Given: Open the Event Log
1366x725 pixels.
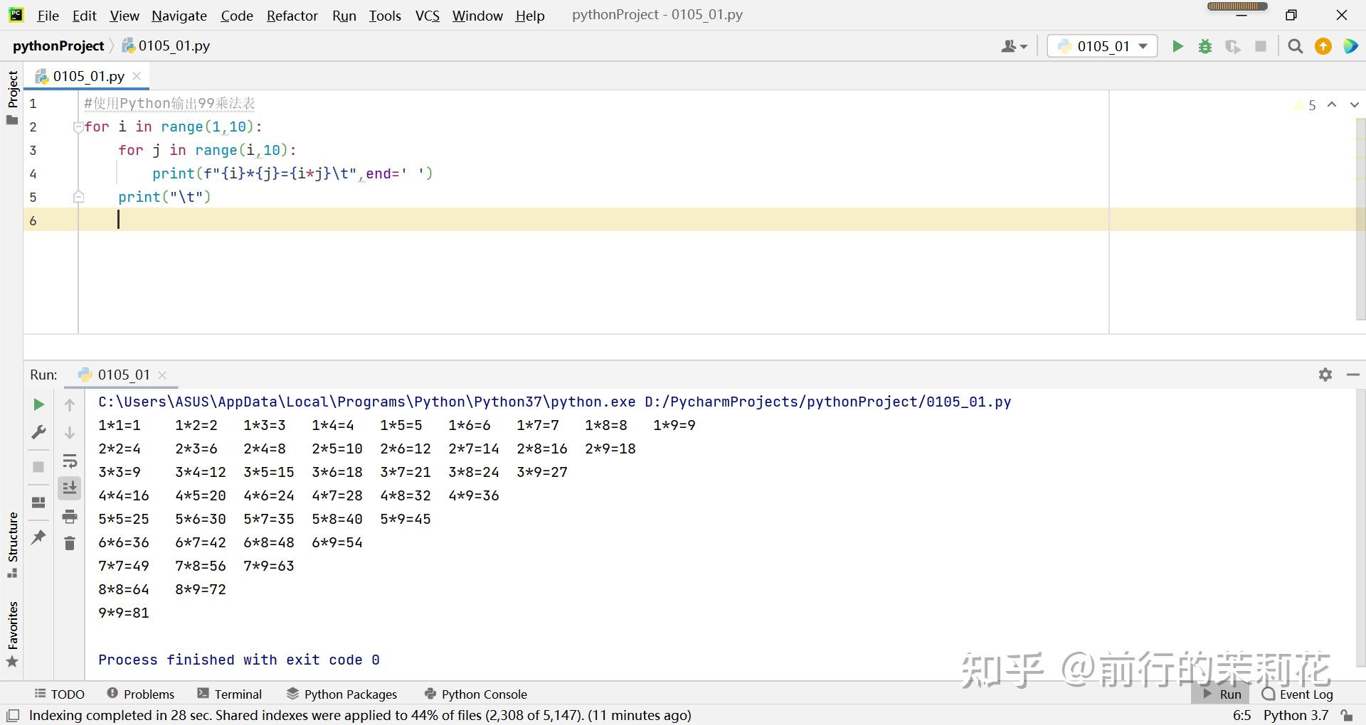Looking at the screenshot, I should pyautogui.click(x=1297, y=694).
